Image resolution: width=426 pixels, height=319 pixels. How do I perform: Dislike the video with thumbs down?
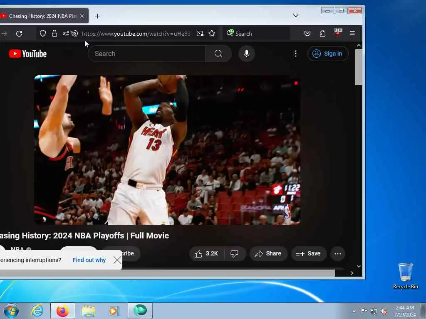tap(235, 254)
